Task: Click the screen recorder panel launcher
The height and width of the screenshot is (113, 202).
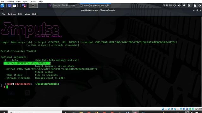Action: point(24,6)
